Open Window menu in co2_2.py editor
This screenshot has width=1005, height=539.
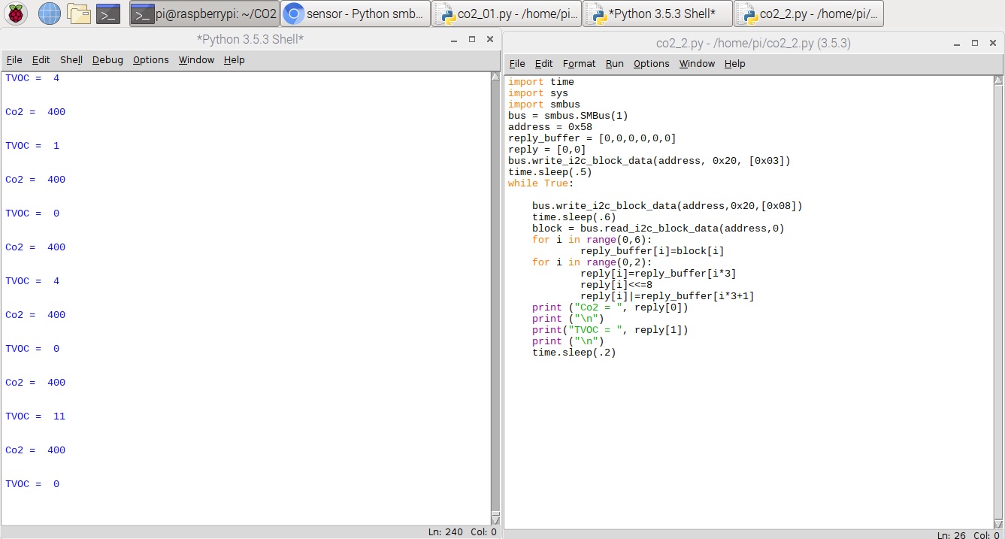(697, 64)
